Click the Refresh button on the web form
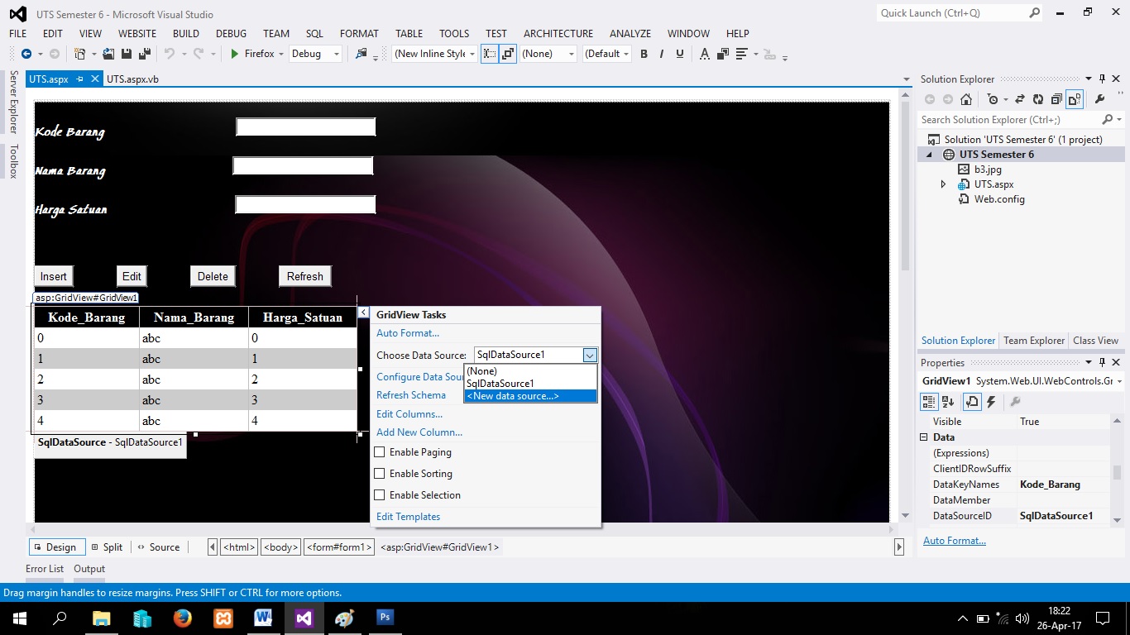 (x=304, y=275)
